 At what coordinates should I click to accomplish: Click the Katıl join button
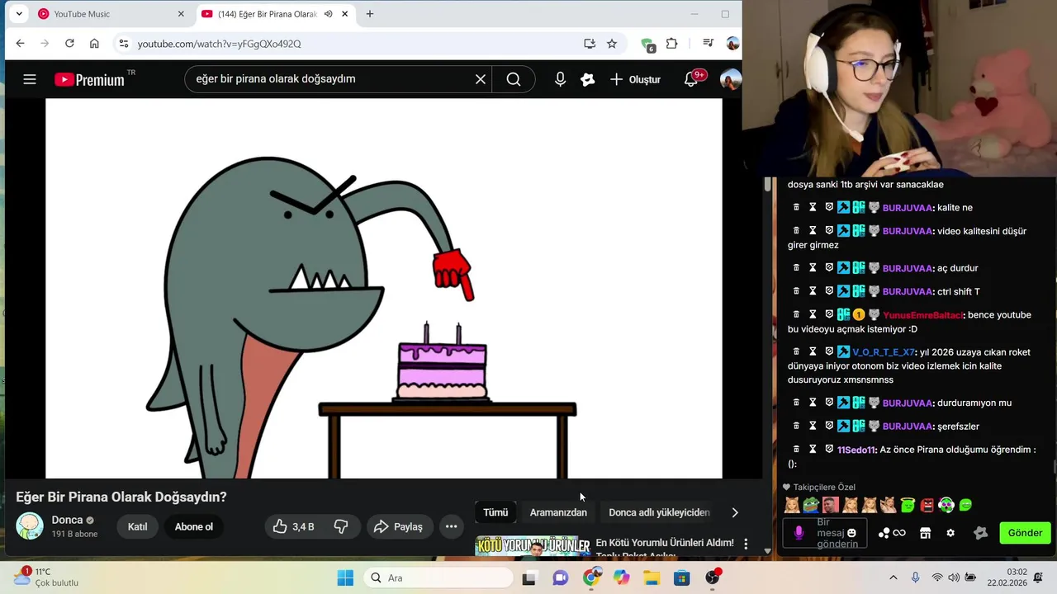(138, 526)
